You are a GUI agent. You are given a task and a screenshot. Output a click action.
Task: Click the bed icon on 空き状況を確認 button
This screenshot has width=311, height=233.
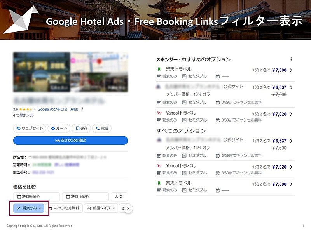pos(57,141)
